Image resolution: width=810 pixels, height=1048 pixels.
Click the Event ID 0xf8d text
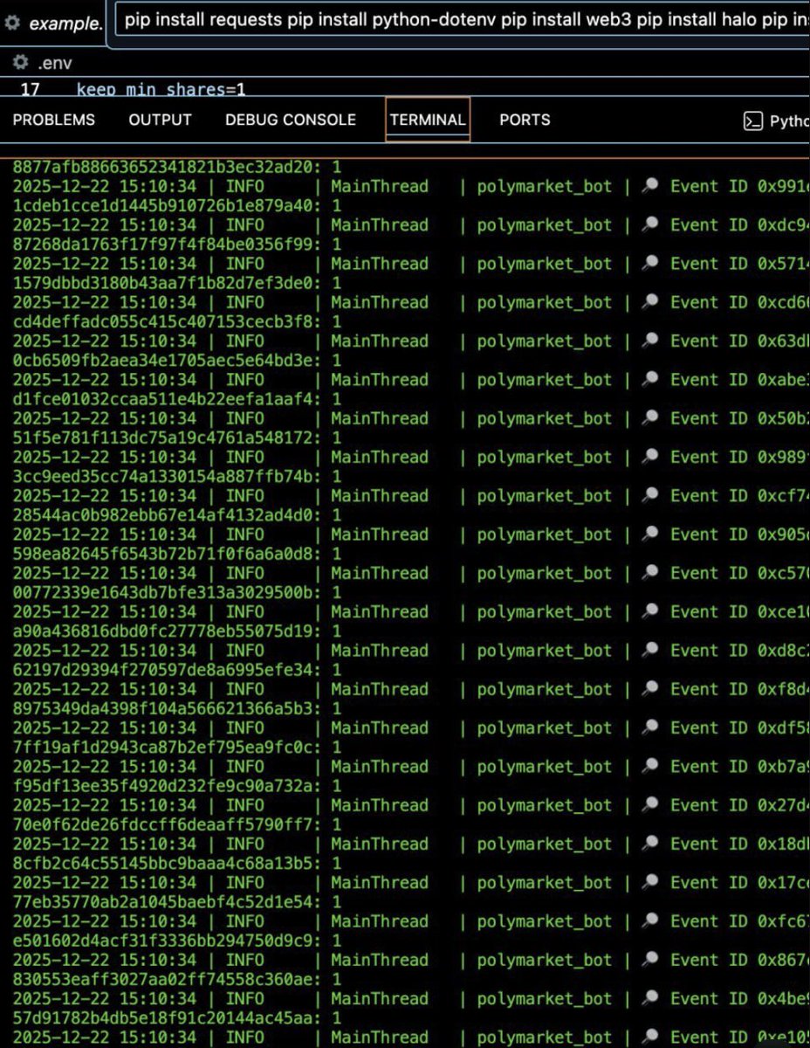pyautogui.click(x=739, y=689)
